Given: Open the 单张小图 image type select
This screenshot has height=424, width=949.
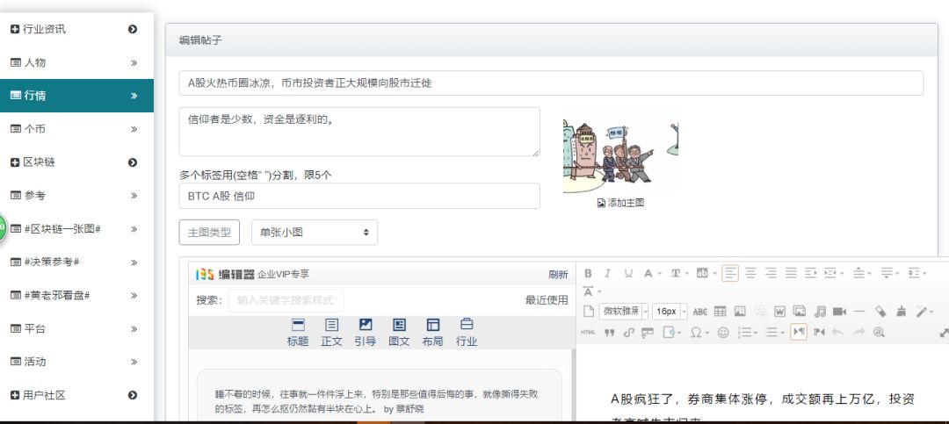Looking at the screenshot, I should (314, 233).
